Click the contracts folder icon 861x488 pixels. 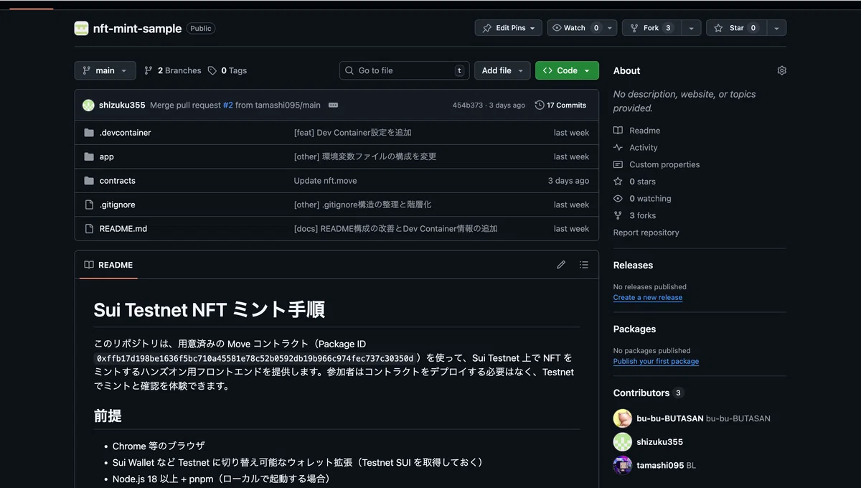pos(89,181)
